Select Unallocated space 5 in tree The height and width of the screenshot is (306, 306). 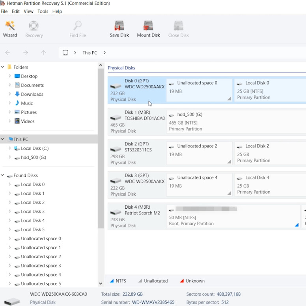click(41, 284)
